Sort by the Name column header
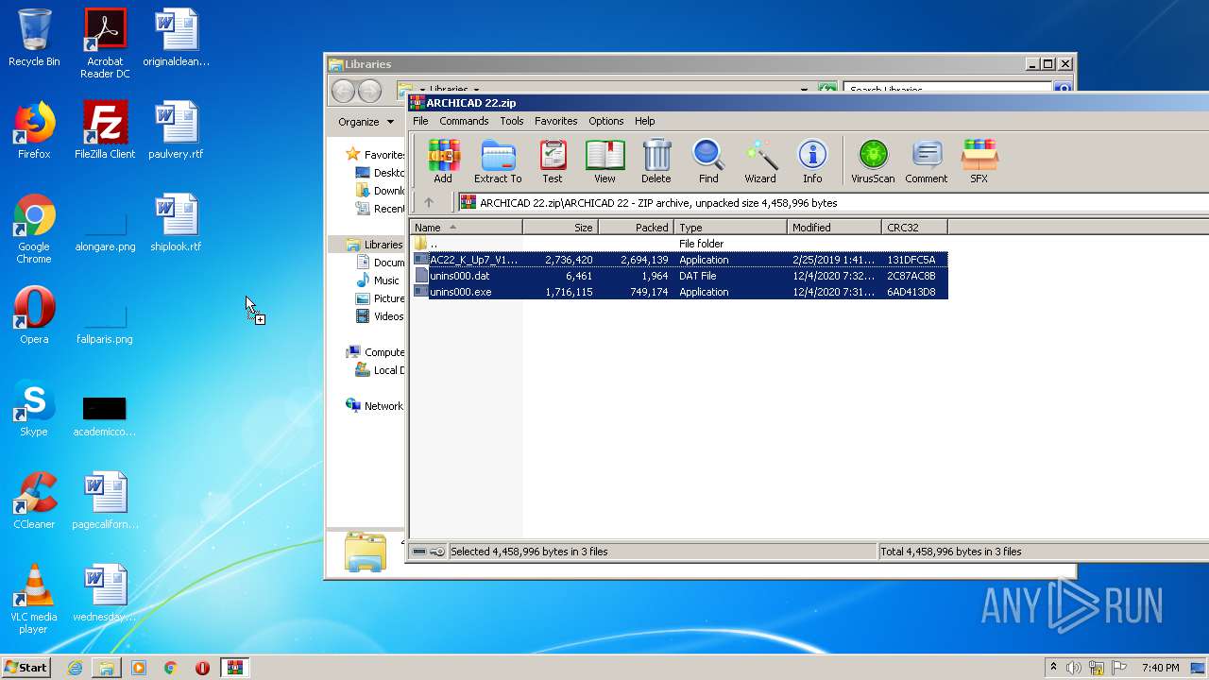The height and width of the screenshot is (680, 1209). pyautogui.click(x=467, y=227)
